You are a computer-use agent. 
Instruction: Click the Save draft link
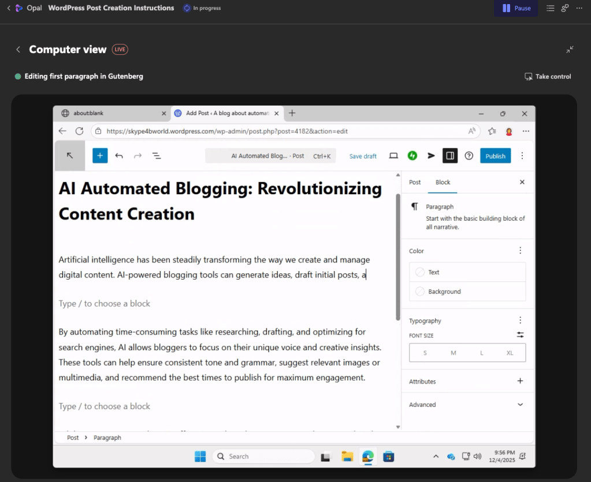pyautogui.click(x=363, y=156)
